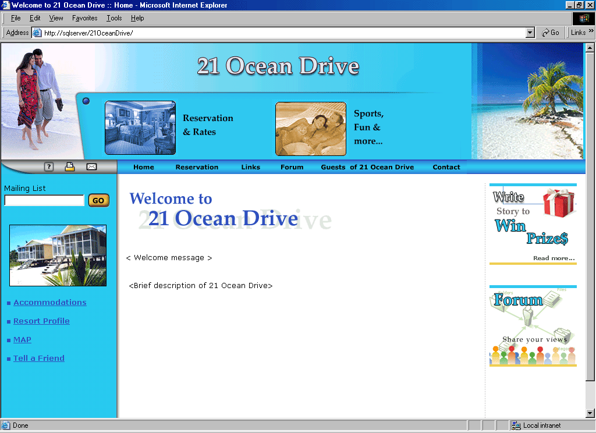Viewport: 596px width, 433px height.
Task: Click the status bar IE icon beside Done
Action: coord(6,425)
